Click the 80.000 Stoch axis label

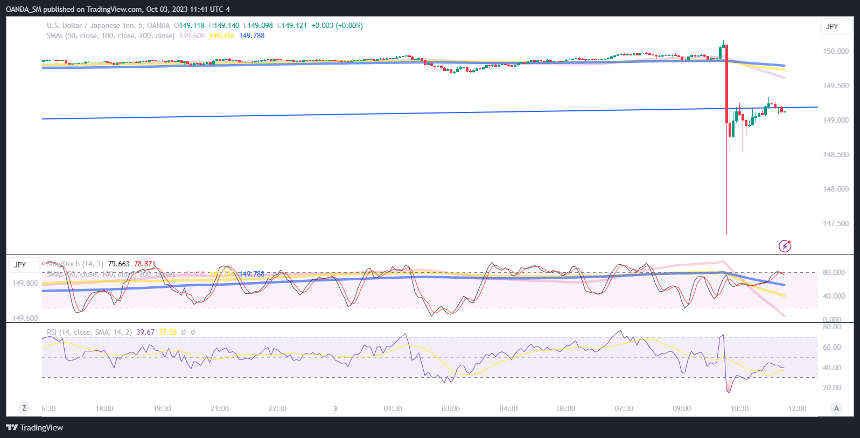834,272
